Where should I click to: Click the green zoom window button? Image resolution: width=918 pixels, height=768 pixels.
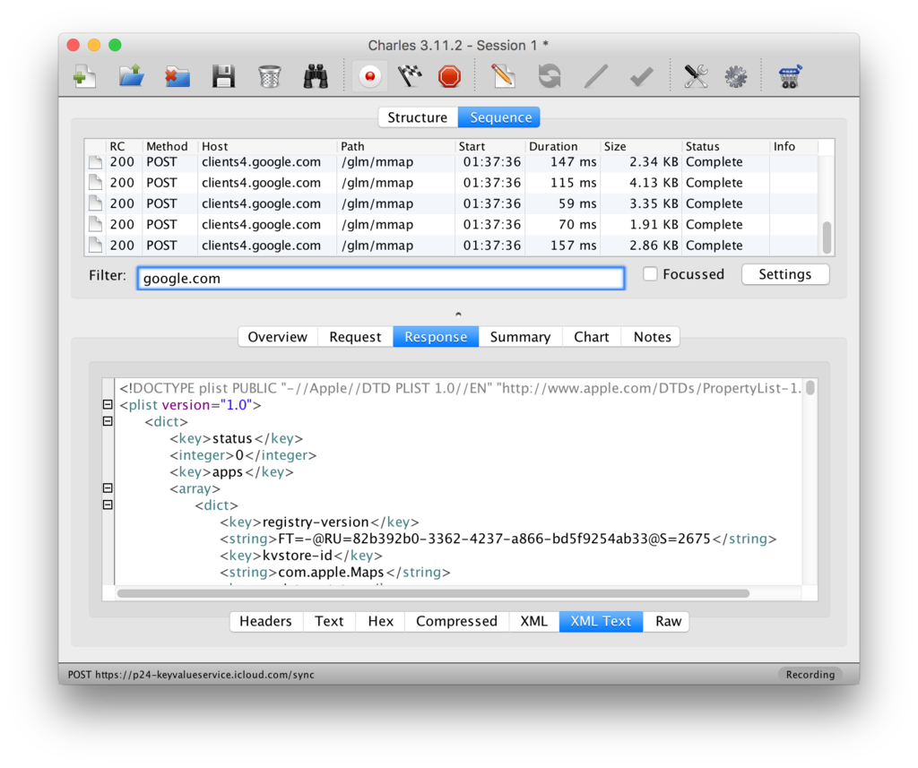point(116,45)
